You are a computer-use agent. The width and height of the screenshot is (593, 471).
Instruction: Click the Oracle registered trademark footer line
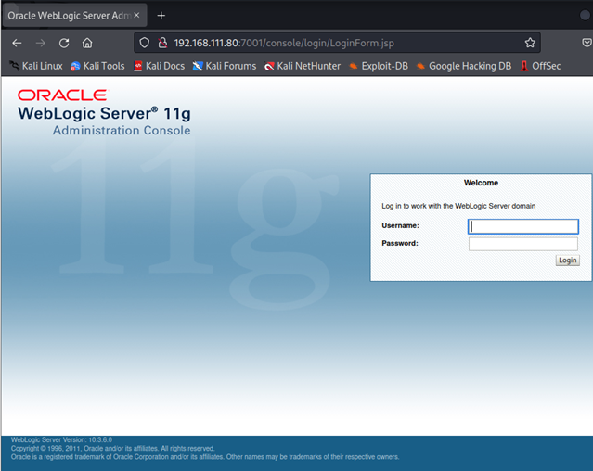pyautogui.click(x=205, y=457)
